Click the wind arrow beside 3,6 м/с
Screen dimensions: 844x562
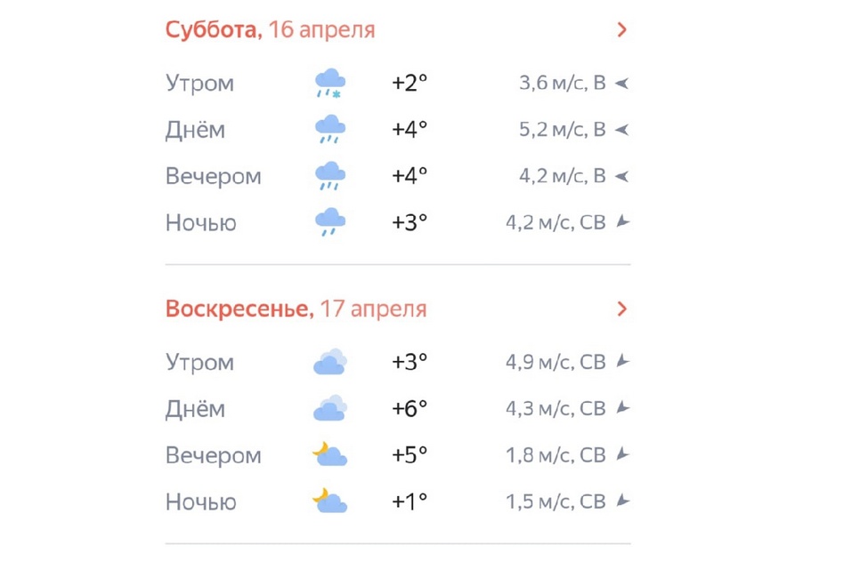point(622,84)
